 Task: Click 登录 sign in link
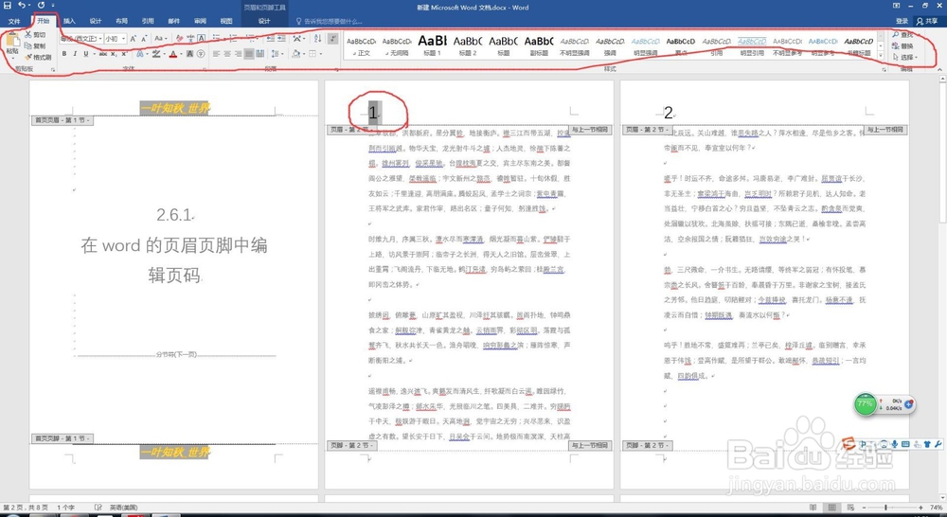(902, 21)
